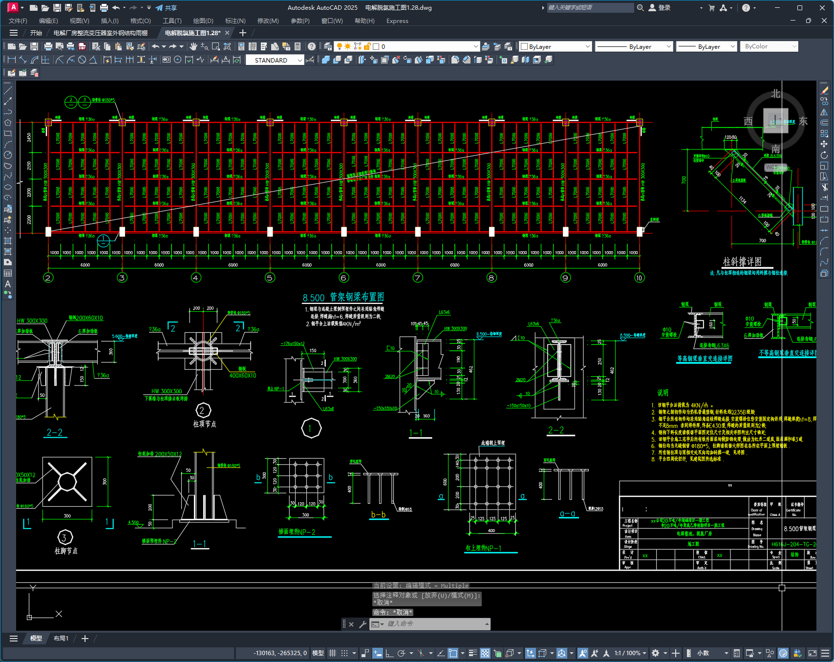Open the 绘图(D) menu
The height and width of the screenshot is (662, 834).
pos(203,21)
